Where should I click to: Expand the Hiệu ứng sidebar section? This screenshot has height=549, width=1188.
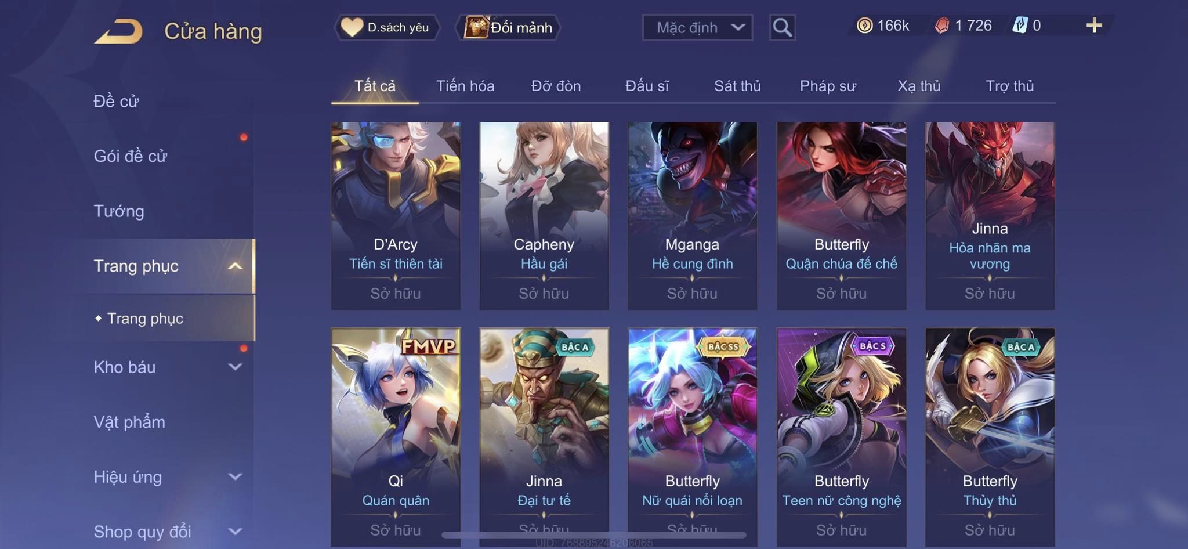235,476
